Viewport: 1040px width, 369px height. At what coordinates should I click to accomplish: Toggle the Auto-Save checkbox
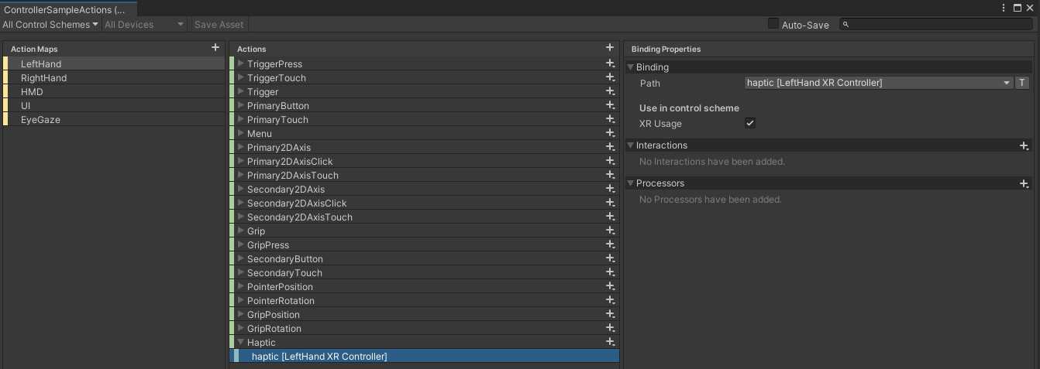coord(773,24)
